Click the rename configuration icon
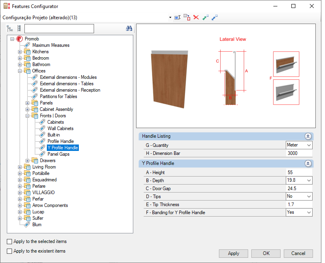Image resolution: width=325 pixels, height=263 pixels. [177, 17]
